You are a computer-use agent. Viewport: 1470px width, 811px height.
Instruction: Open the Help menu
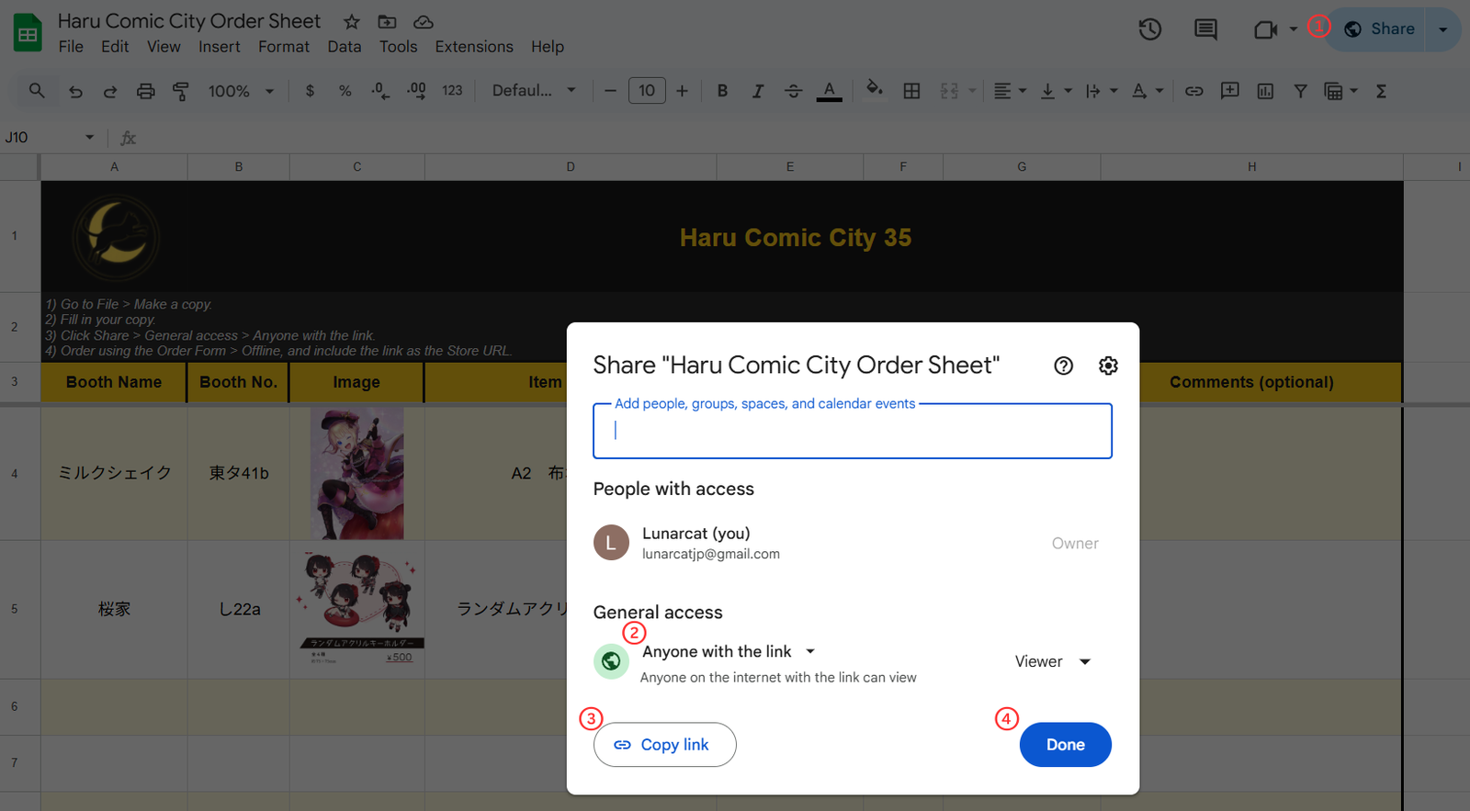click(548, 47)
